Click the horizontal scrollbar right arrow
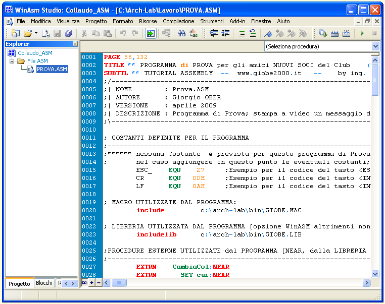 pyautogui.click(x=367, y=283)
